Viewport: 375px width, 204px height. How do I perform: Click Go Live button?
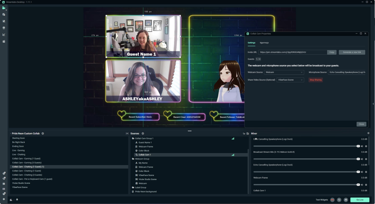click(x=360, y=200)
